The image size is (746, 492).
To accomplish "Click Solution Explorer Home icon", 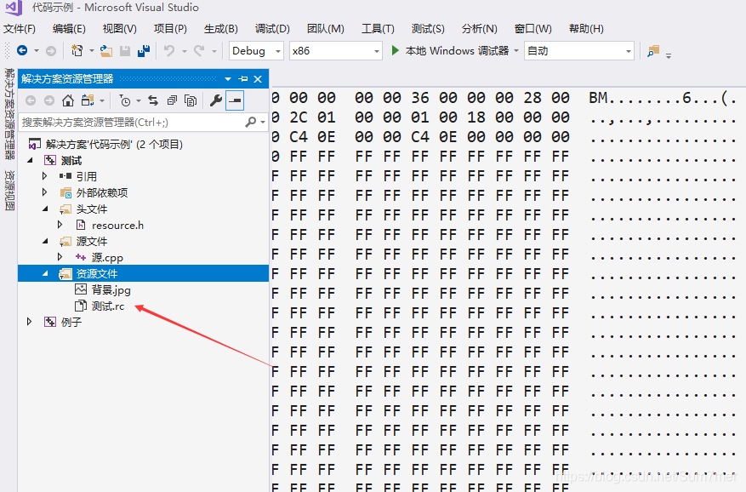I will (68, 100).
